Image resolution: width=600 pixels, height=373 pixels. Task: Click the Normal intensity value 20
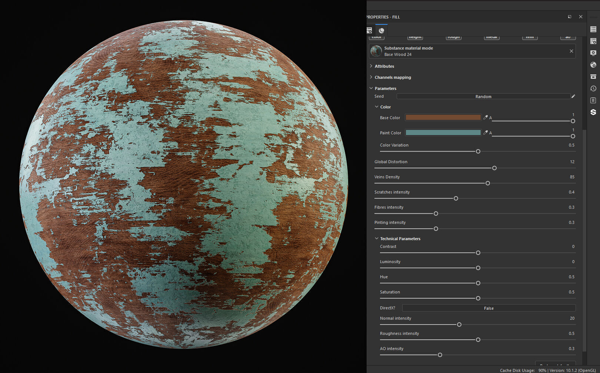(x=572, y=318)
